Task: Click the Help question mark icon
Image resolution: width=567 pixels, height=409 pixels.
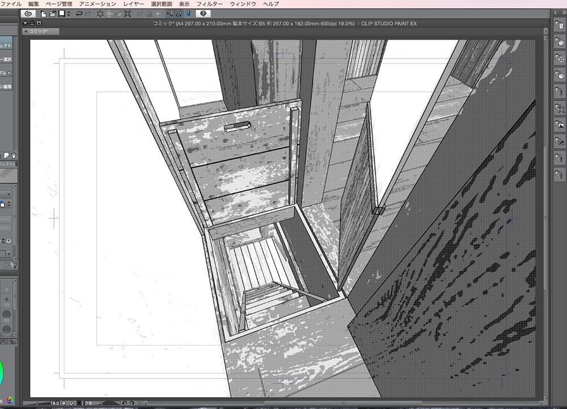Action: coord(203,15)
